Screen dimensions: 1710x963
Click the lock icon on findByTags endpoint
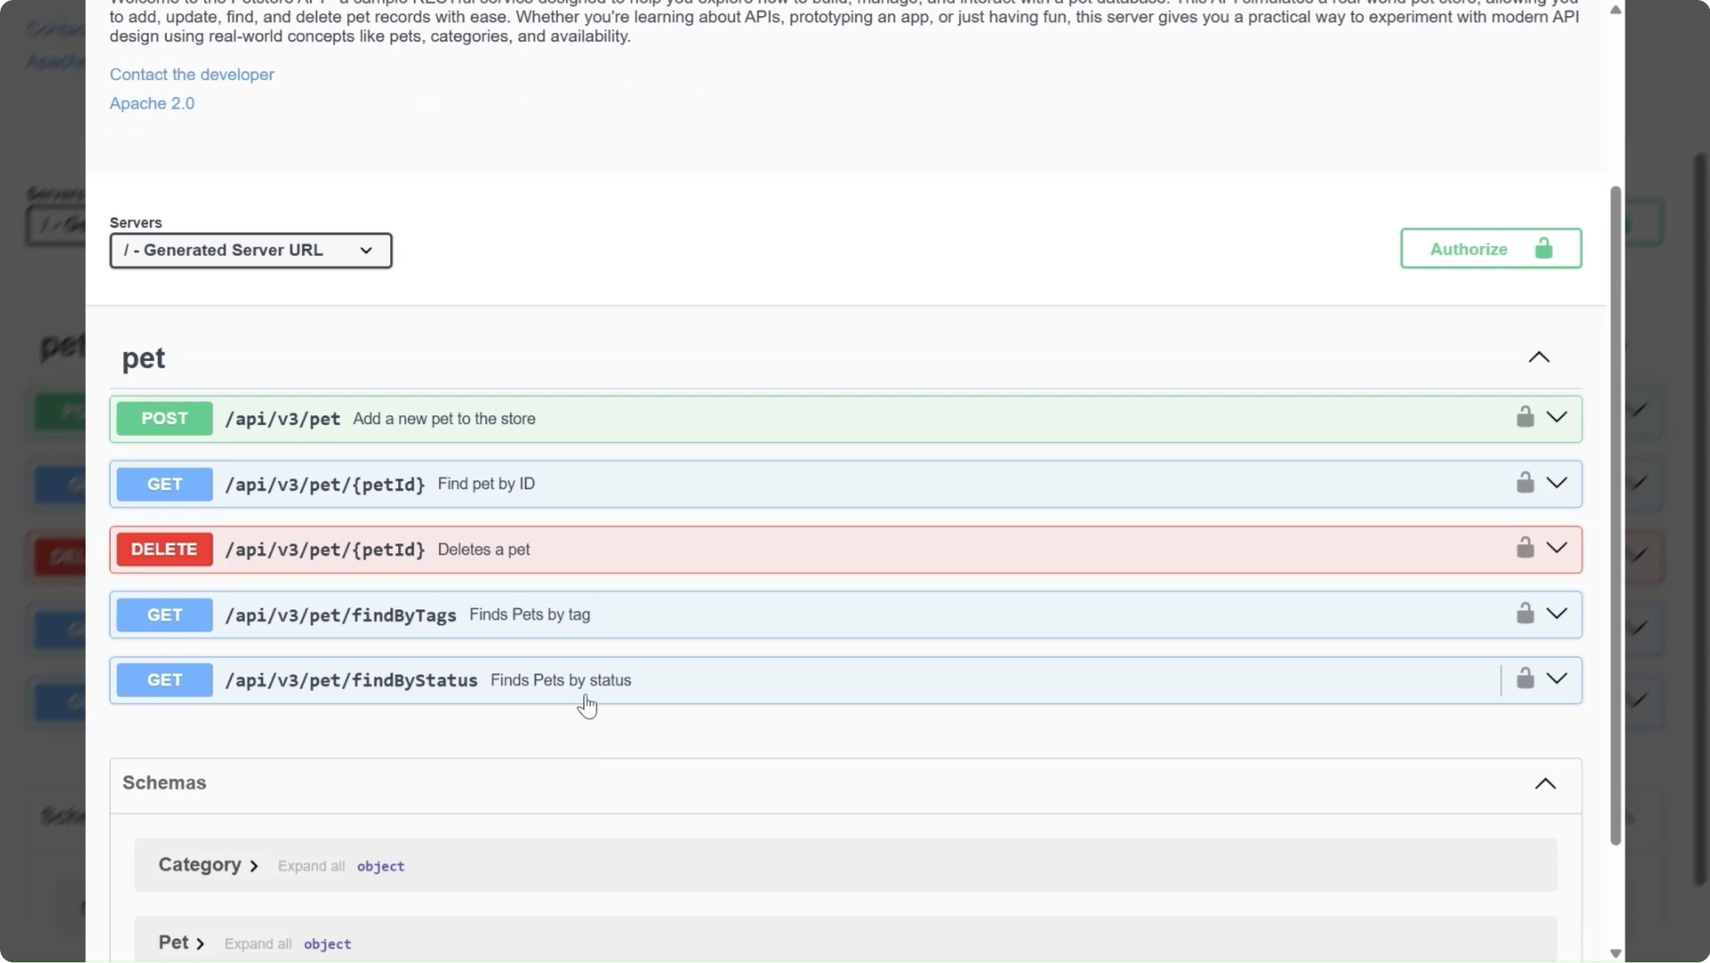point(1525,613)
